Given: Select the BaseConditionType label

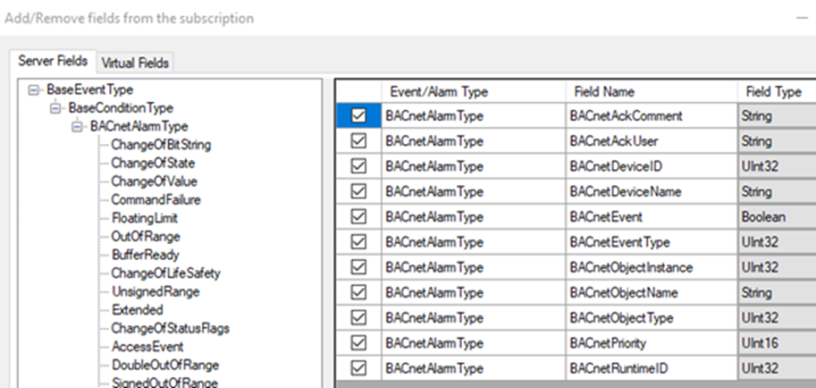Looking at the screenshot, I should (x=121, y=108).
